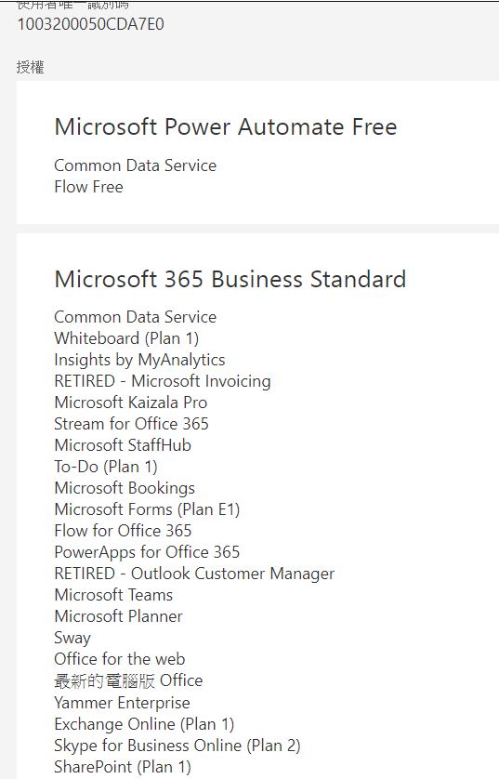Click Skype for Business Online (Plan 2)
The width and height of the screenshot is (499, 779).
point(177,746)
